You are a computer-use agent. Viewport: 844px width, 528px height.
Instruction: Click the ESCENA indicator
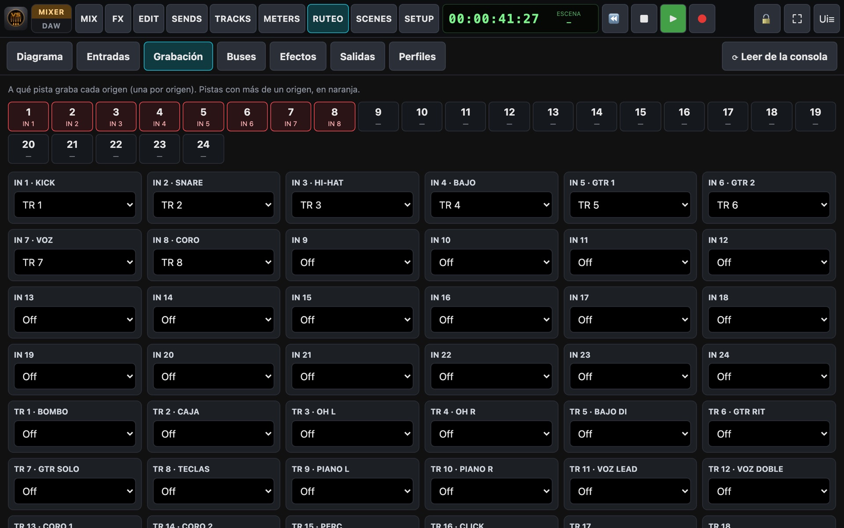[568, 18]
